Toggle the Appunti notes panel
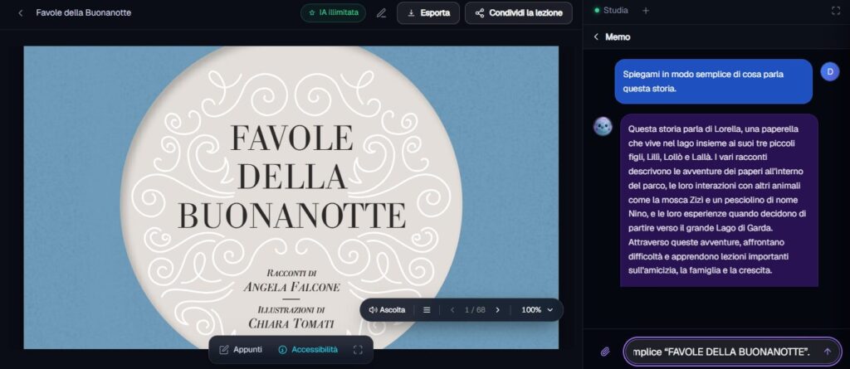Screen dimensions: 850x369 point(241,350)
